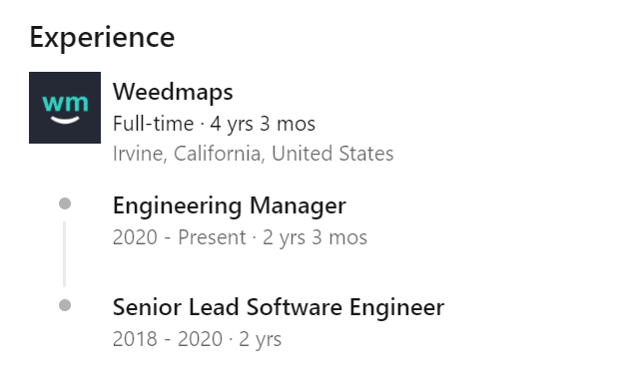This screenshot has height=383, width=623.
Task: Click the word Present in date range
Action: (x=212, y=237)
